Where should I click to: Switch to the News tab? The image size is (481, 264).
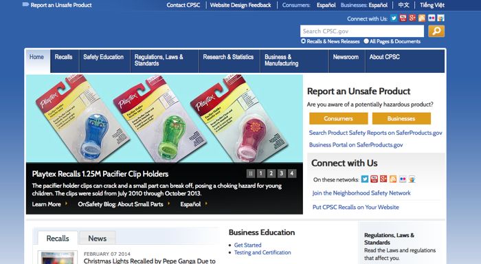[x=98, y=238]
